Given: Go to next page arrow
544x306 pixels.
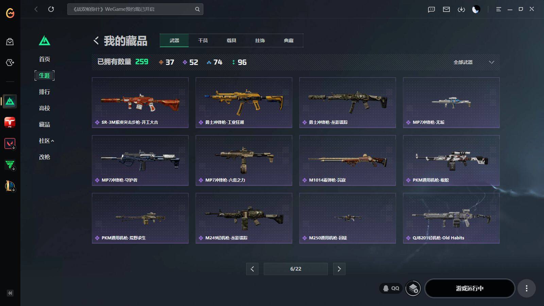Looking at the screenshot, I should (x=339, y=269).
